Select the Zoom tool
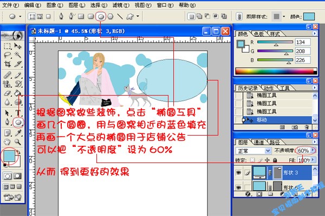The height and width of the screenshot is (216, 325). pyautogui.click(x=18, y=142)
